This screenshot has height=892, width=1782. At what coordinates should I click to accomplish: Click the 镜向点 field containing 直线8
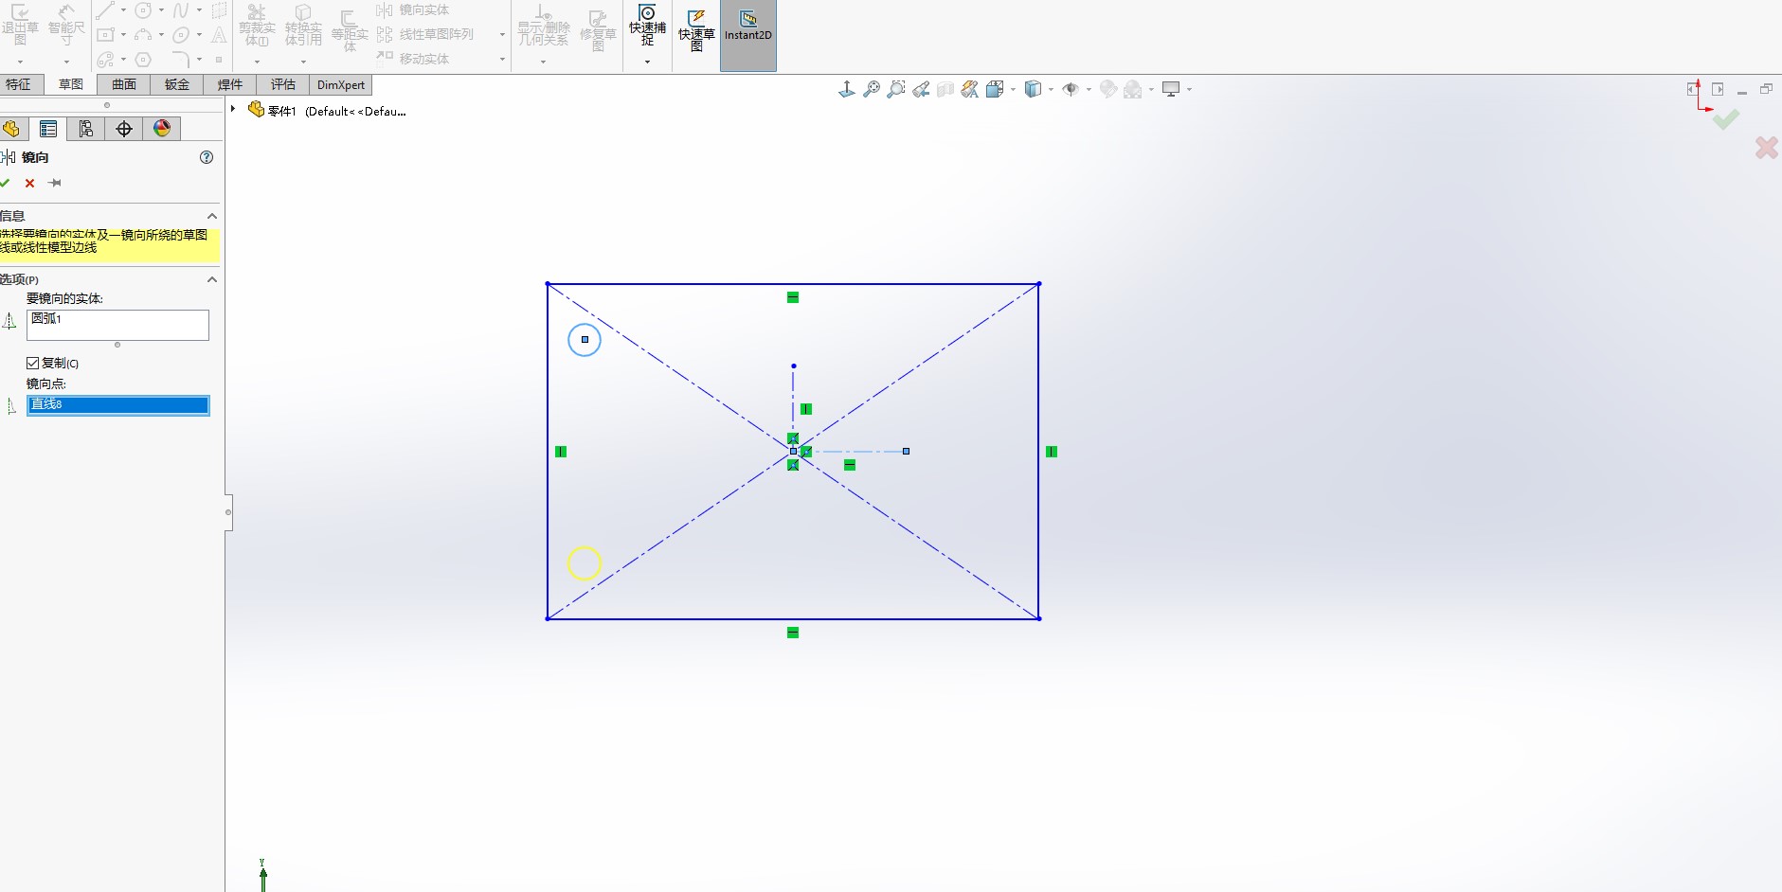pos(117,405)
